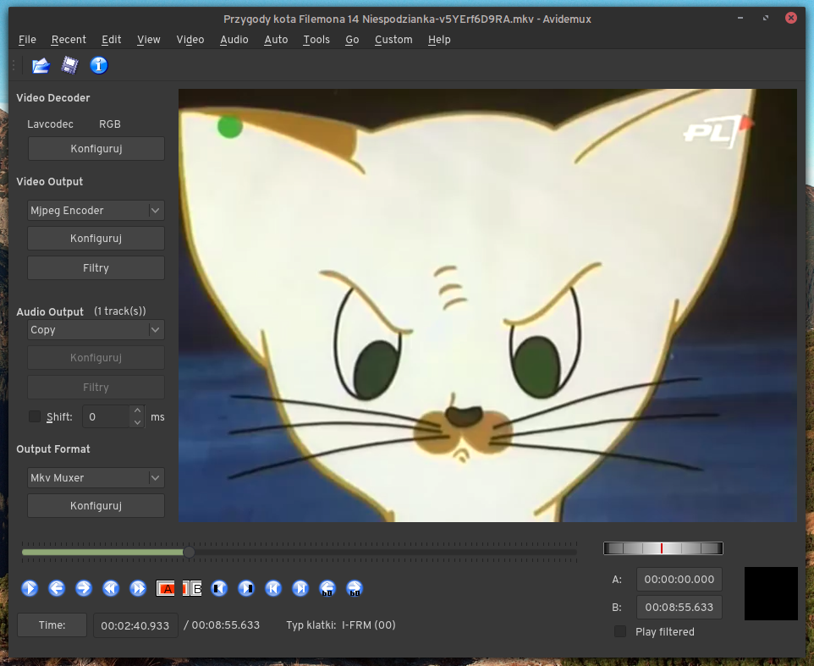Click the Lavcodec decoder label

coord(51,124)
